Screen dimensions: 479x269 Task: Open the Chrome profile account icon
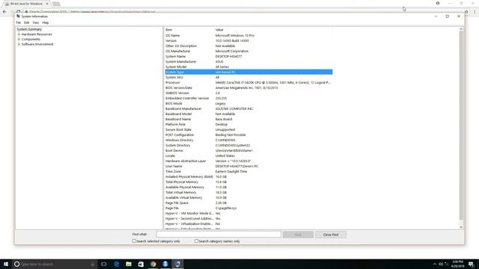click(438, 3)
